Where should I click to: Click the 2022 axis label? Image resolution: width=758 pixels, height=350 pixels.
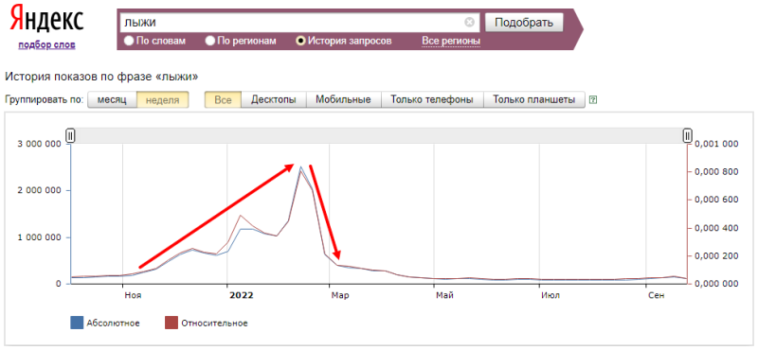(x=242, y=295)
